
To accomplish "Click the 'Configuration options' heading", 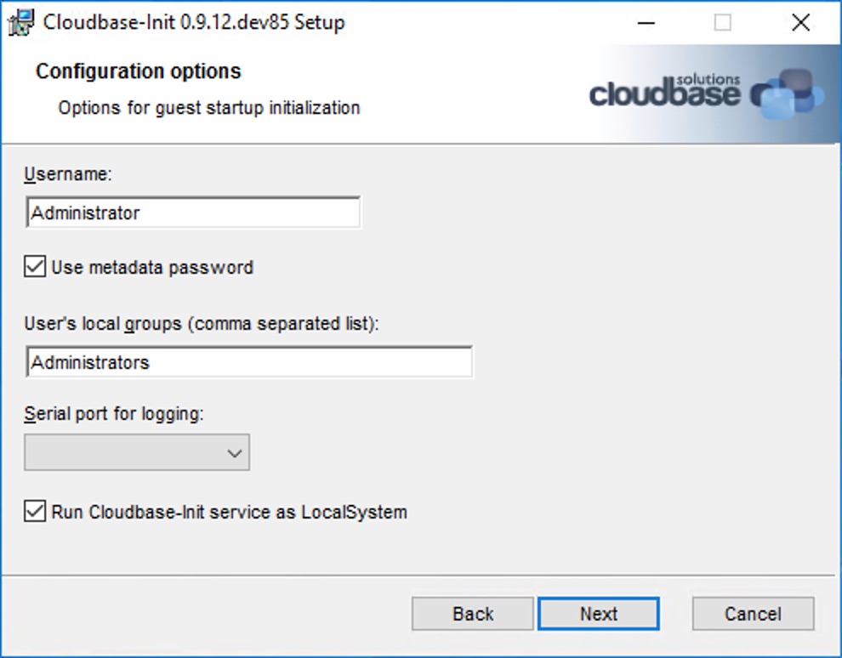I will [138, 71].
